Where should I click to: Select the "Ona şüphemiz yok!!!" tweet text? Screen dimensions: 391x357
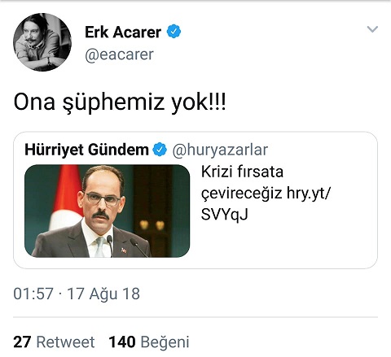point(120,102)
